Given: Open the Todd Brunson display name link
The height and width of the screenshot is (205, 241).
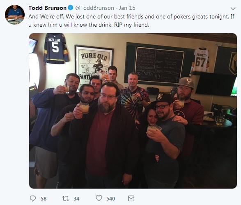Looking at the screenshot, I should [47, 8].
